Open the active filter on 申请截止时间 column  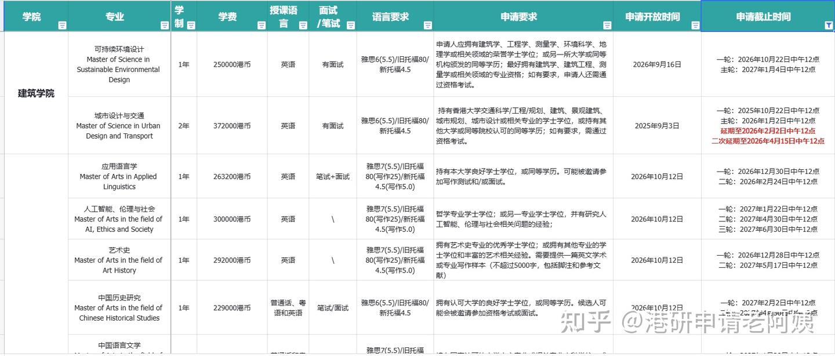tap(829, 26)
